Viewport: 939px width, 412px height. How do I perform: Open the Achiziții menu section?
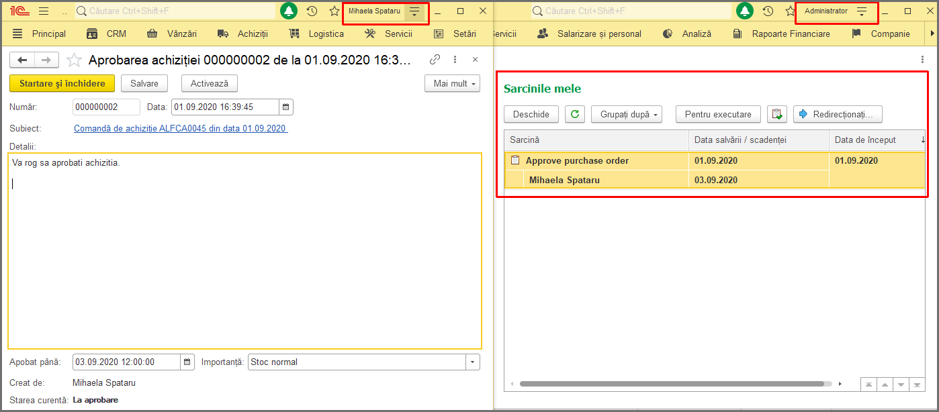[x=242, y=34]
